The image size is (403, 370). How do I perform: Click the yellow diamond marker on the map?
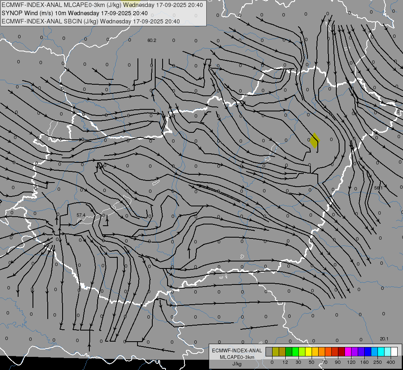[314, 141]
